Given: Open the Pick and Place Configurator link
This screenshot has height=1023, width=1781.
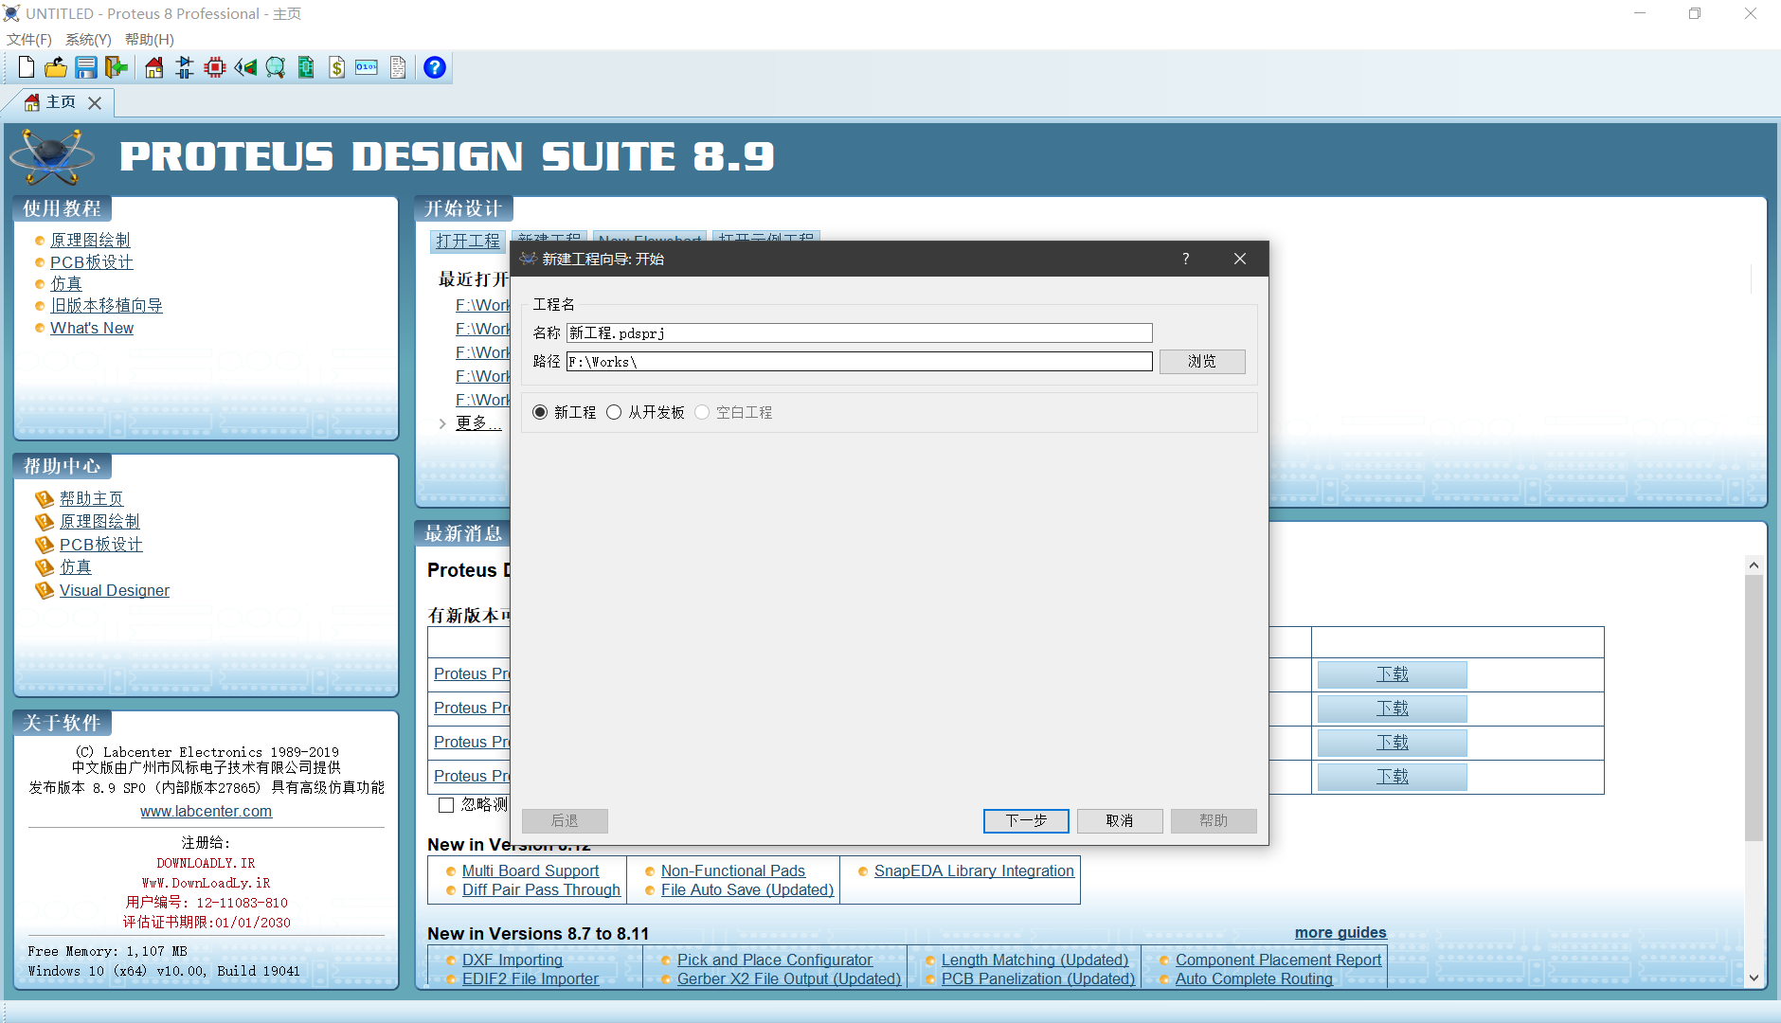Looking at the screenshot, I should pos(775,960).
